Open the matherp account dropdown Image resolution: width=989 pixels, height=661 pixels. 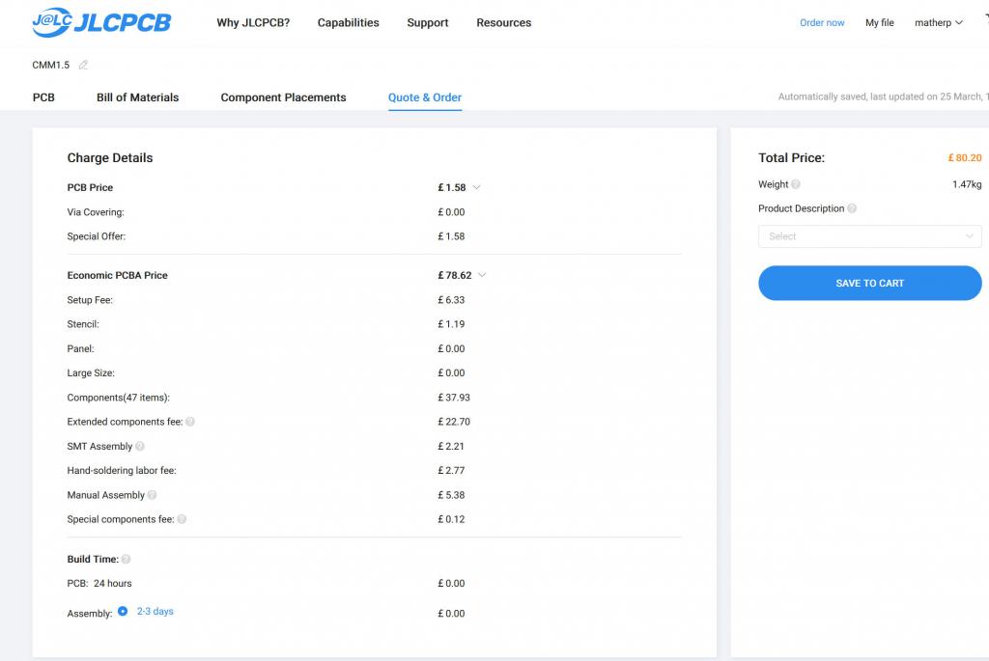click(938, 23)
